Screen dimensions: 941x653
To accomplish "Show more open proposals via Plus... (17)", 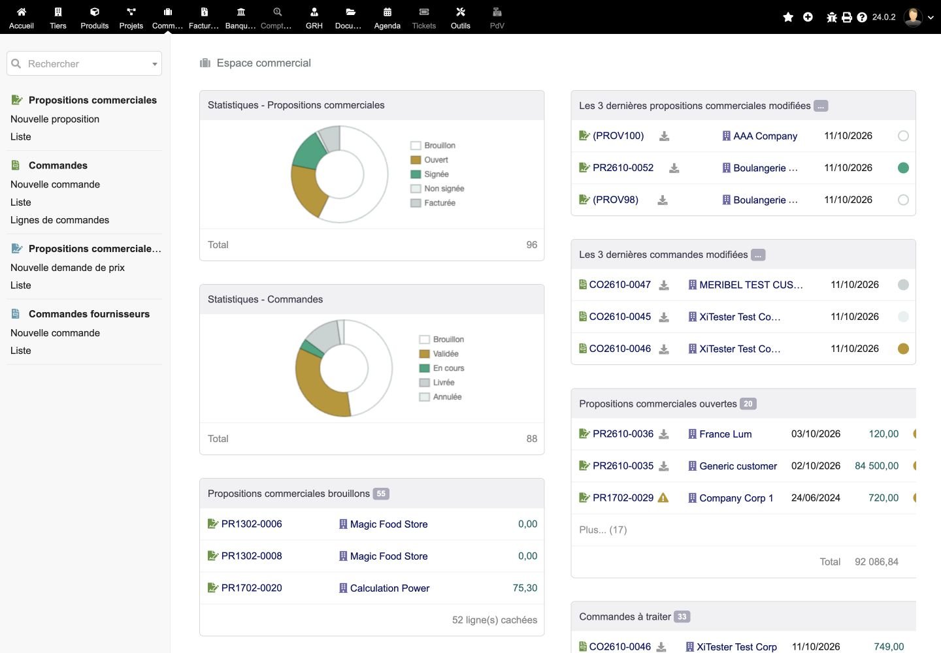I will pyautogui.click(x=603, y=530).
